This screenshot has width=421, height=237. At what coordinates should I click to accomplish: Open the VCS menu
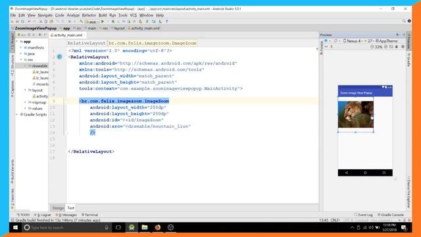click(x=133, y=15)
